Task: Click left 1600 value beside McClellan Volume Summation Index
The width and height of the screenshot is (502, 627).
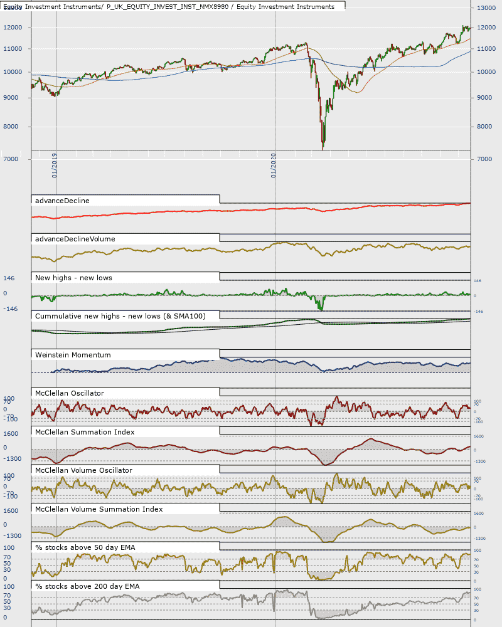Action: point(11,511)
